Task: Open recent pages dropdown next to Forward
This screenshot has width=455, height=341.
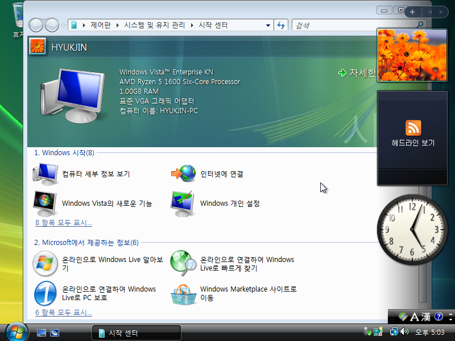Action: point(64,26)
